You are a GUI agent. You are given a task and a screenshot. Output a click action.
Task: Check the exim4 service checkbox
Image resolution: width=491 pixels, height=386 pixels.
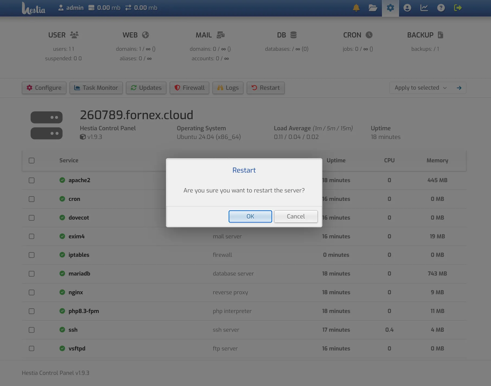click(x=32, y=236)
